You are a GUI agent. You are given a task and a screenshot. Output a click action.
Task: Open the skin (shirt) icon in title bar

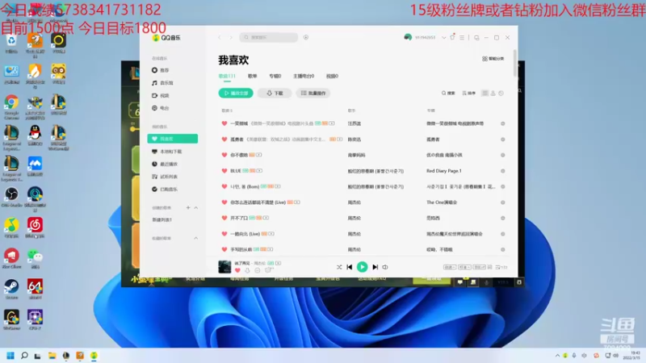click(x=452, y=37)
